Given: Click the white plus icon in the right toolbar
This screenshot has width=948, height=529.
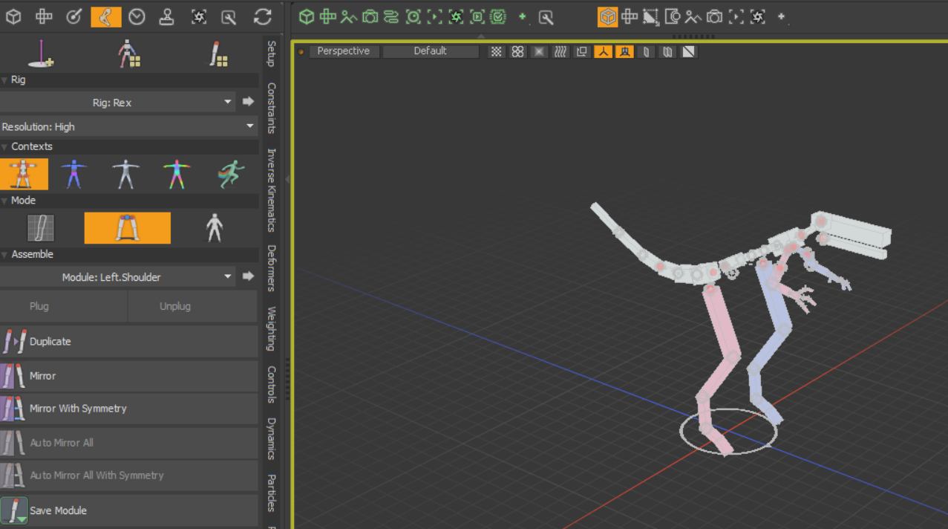Looking at the screenshot, I should (x=781, y=16).
